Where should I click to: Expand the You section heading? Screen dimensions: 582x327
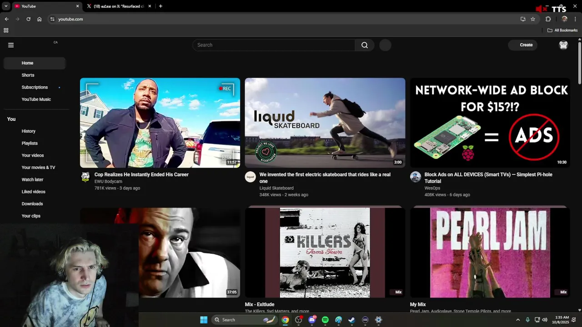pyautogui.click(x=11, y=119)
